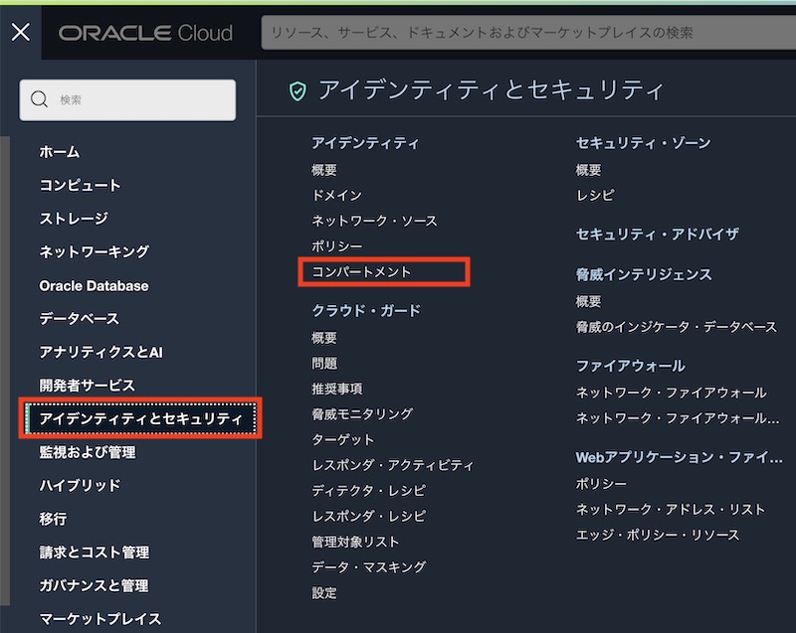Open 脅威モニタリング in クラウド・ガード
Viewport: 796px width, 633px height.
[362, 413]
